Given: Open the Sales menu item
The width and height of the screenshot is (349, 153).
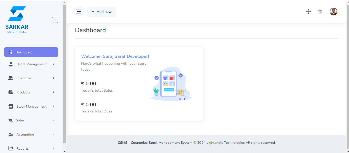Looking at the screenshot, I should pyautogui.click(x=20, y=120).
